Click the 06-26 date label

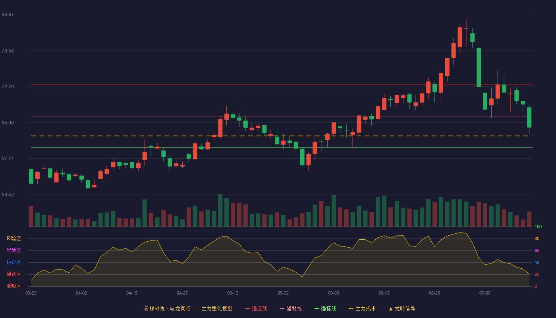tap(434, 293)
